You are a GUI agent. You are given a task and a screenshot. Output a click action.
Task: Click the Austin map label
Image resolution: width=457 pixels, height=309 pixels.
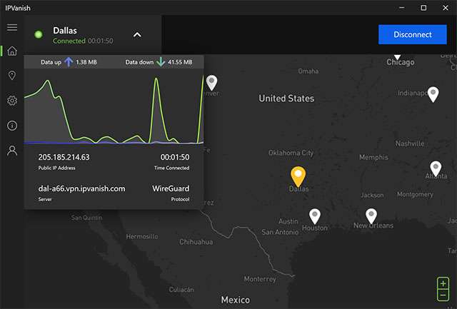288,221
